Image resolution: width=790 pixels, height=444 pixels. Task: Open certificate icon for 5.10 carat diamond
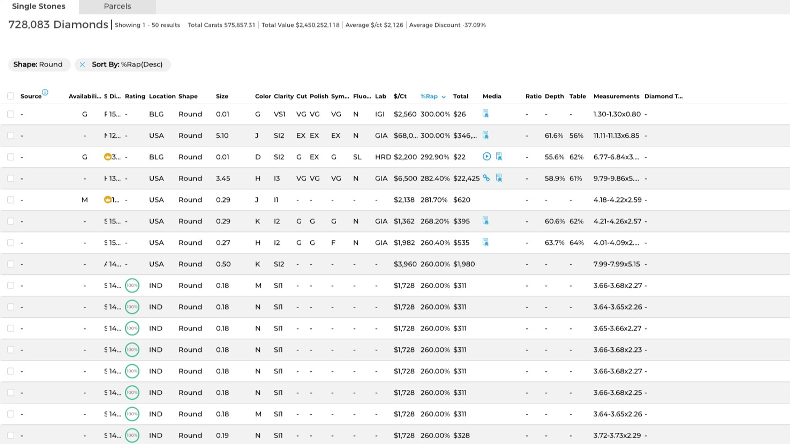click(485, 135)
